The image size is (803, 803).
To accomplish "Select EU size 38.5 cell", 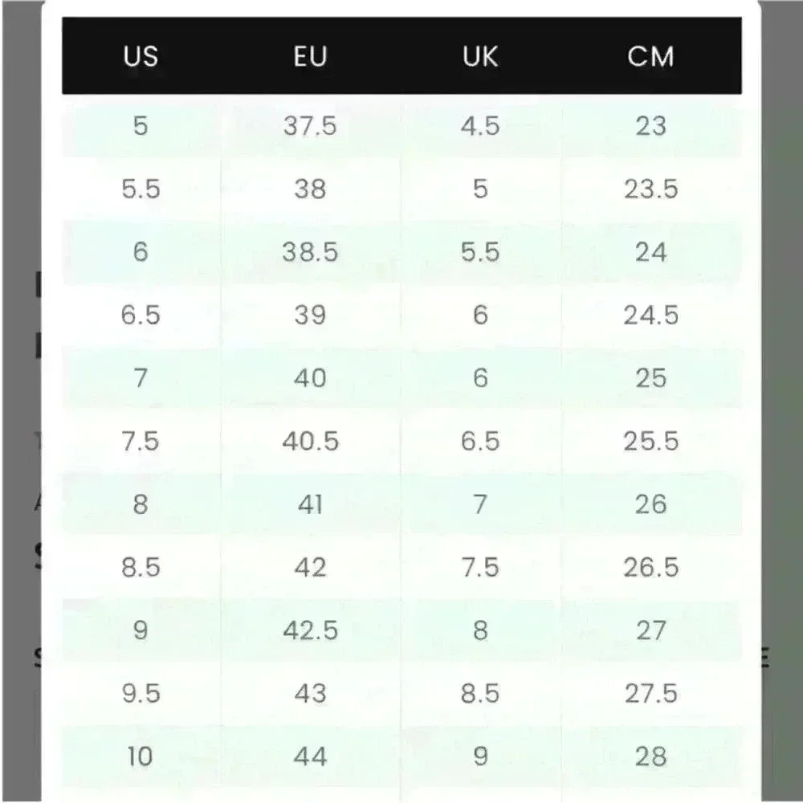I will pyautogui.click(x=310, y=252).
